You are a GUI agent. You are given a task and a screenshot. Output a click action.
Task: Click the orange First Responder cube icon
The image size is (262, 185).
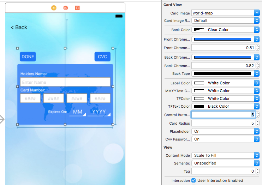66,8
